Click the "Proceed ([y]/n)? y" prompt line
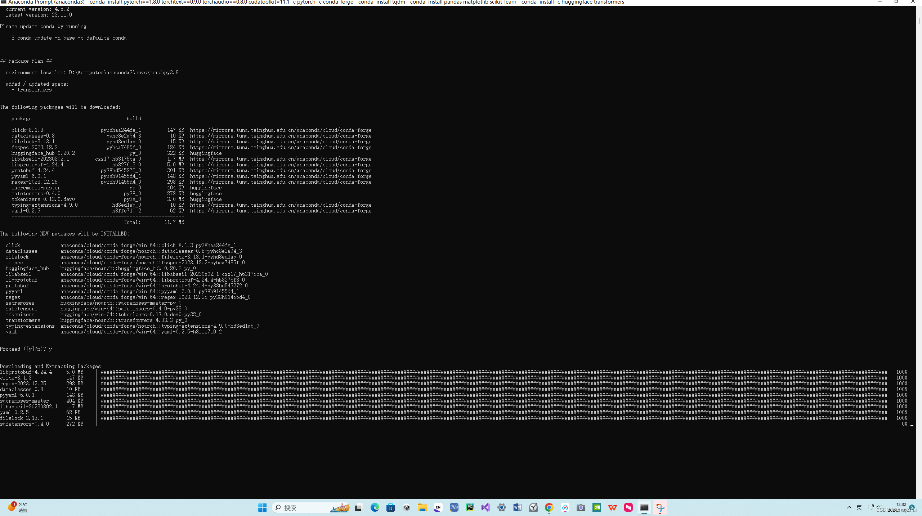 (x=26, y=349)
